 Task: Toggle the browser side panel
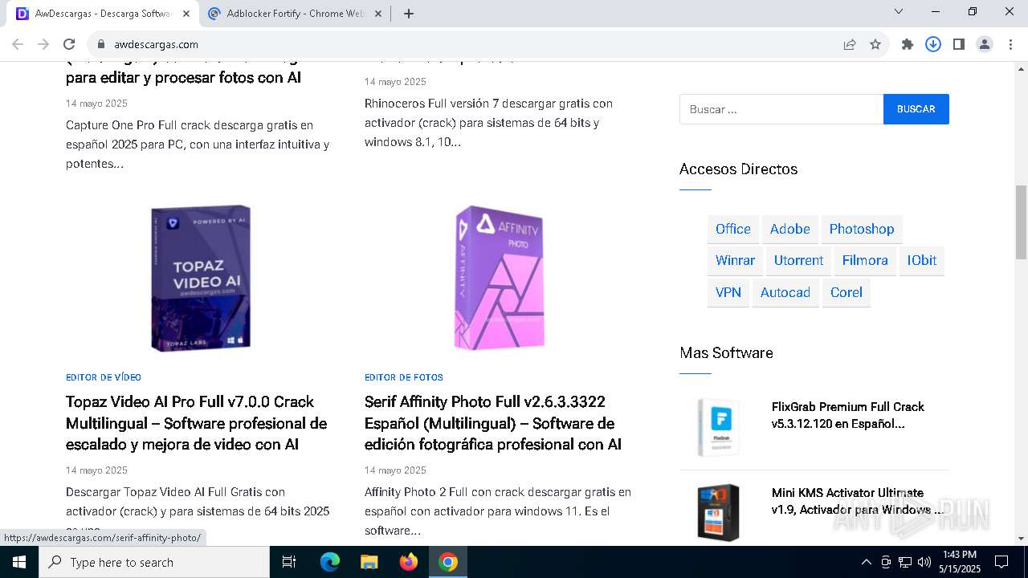pos(959,44)
